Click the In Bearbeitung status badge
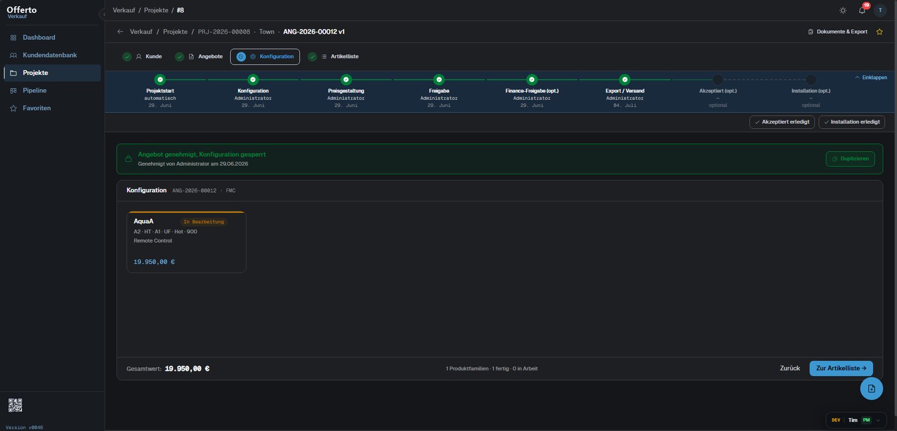 [x=204, y=222]
